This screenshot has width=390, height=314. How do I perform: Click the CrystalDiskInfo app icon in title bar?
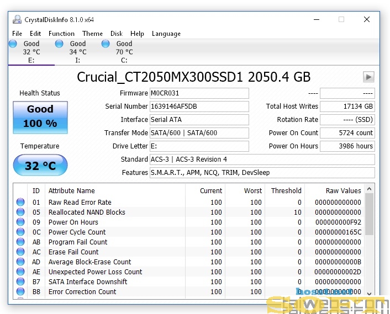click(x=17, y=20)
